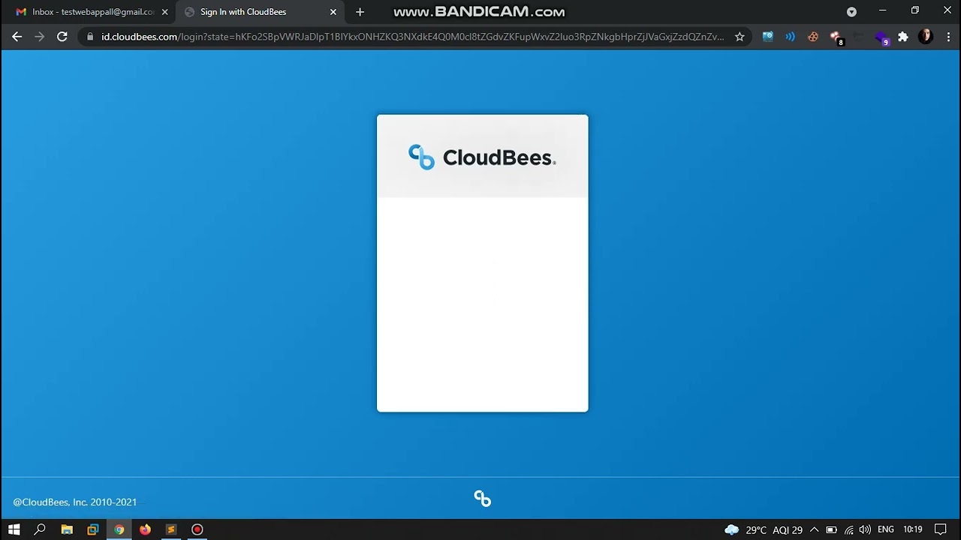Open File Explorer from the taskbar
The height and width of the screenshot is (540, 961).
click(x=67, y=529)
